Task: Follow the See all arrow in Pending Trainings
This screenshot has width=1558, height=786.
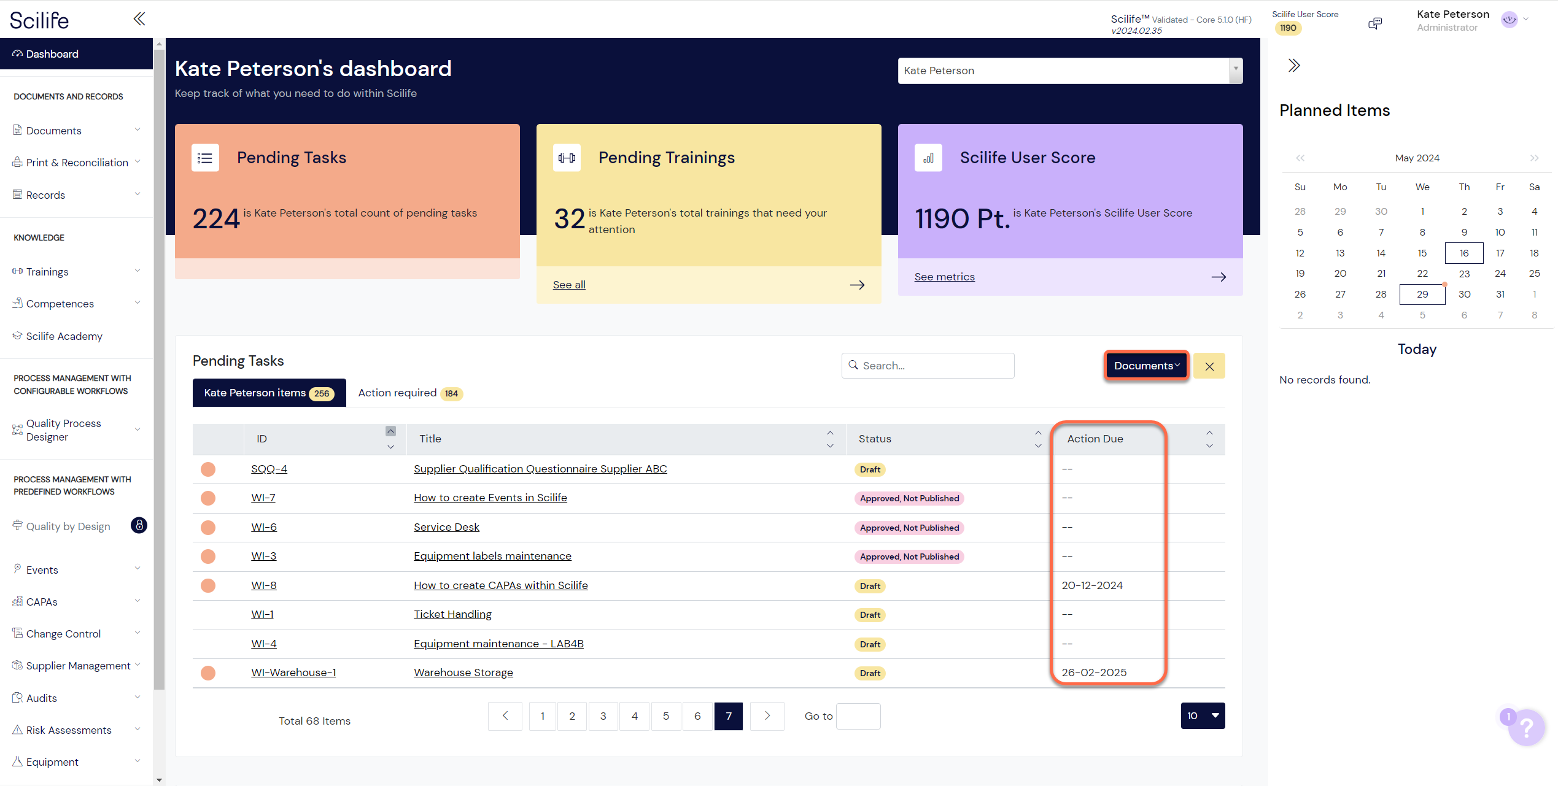Action: [857, 285]
